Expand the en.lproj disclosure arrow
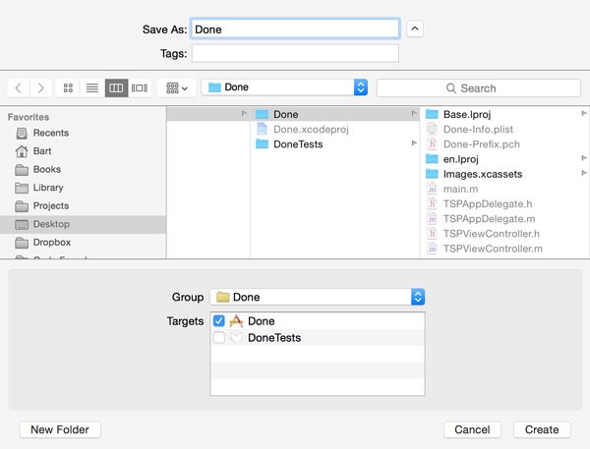This screenshot has height=449, width=590. (583, 158)
